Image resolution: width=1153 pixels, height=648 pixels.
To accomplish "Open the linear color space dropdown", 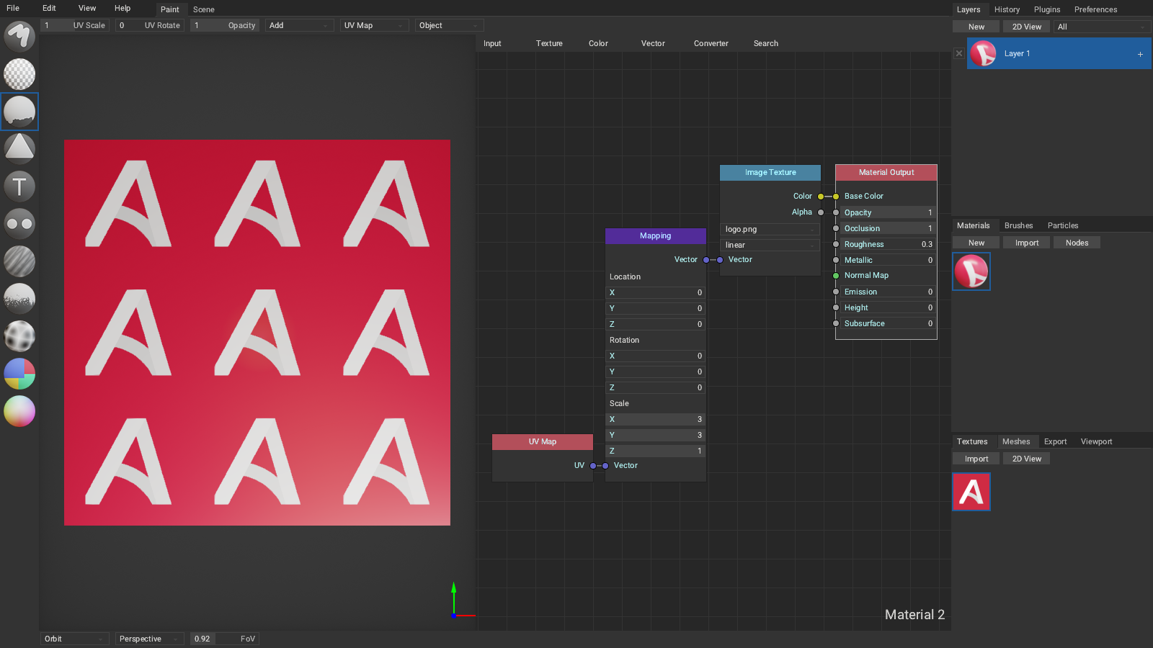I will tap(770, 245).
